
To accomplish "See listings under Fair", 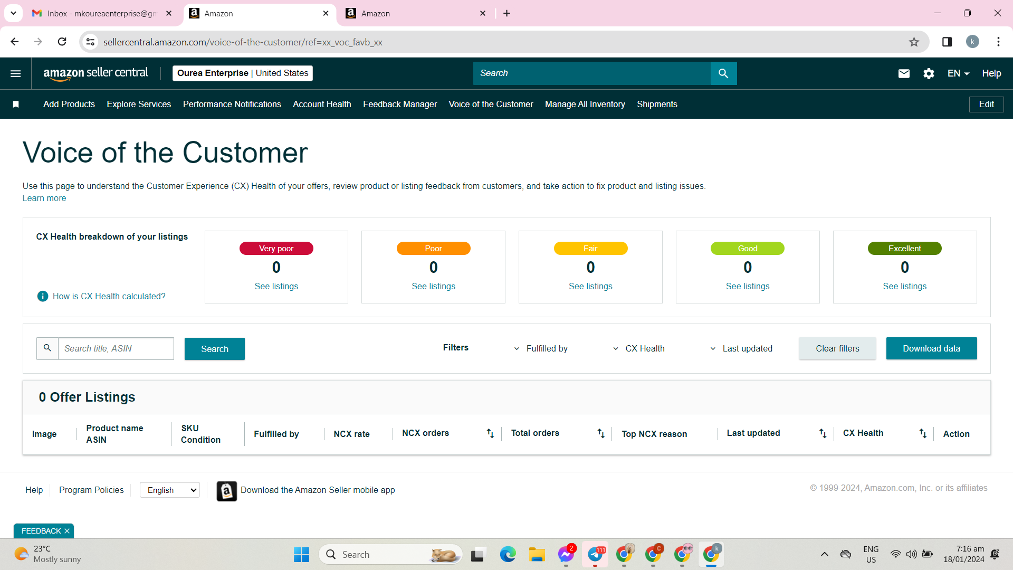I will point(590,287).
